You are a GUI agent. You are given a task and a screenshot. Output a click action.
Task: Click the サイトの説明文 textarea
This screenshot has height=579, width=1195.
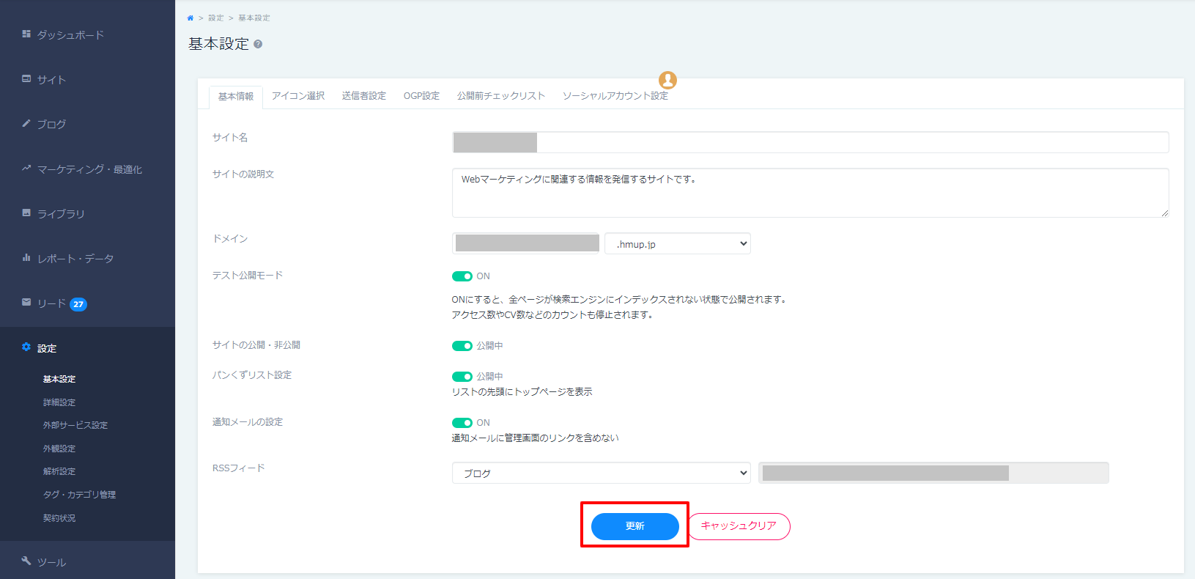pyautogui.click(x=810, y=193)
